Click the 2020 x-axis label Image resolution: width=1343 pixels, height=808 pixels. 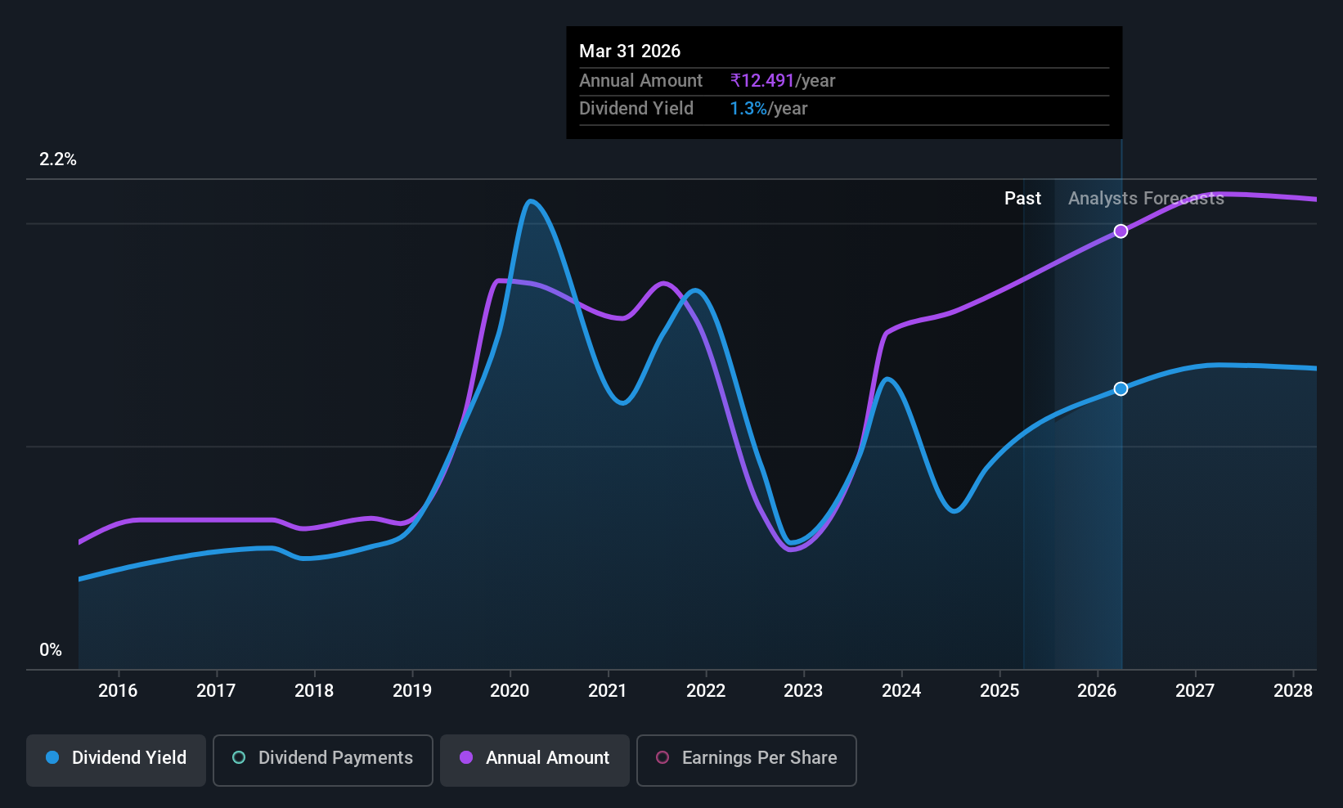510,691
